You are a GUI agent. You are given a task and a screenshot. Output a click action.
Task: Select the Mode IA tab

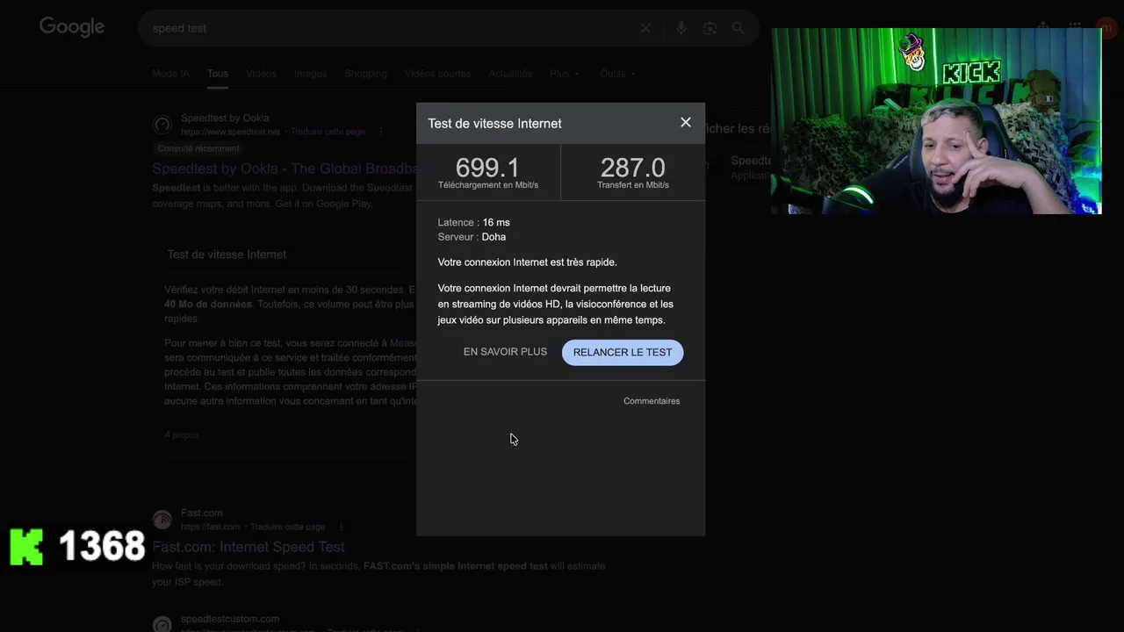click(x=170, y=74)
